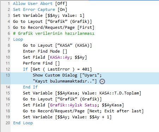159x132 pixels.
Task: Select Set Variable $$AyKasa step
Action: 82,93
